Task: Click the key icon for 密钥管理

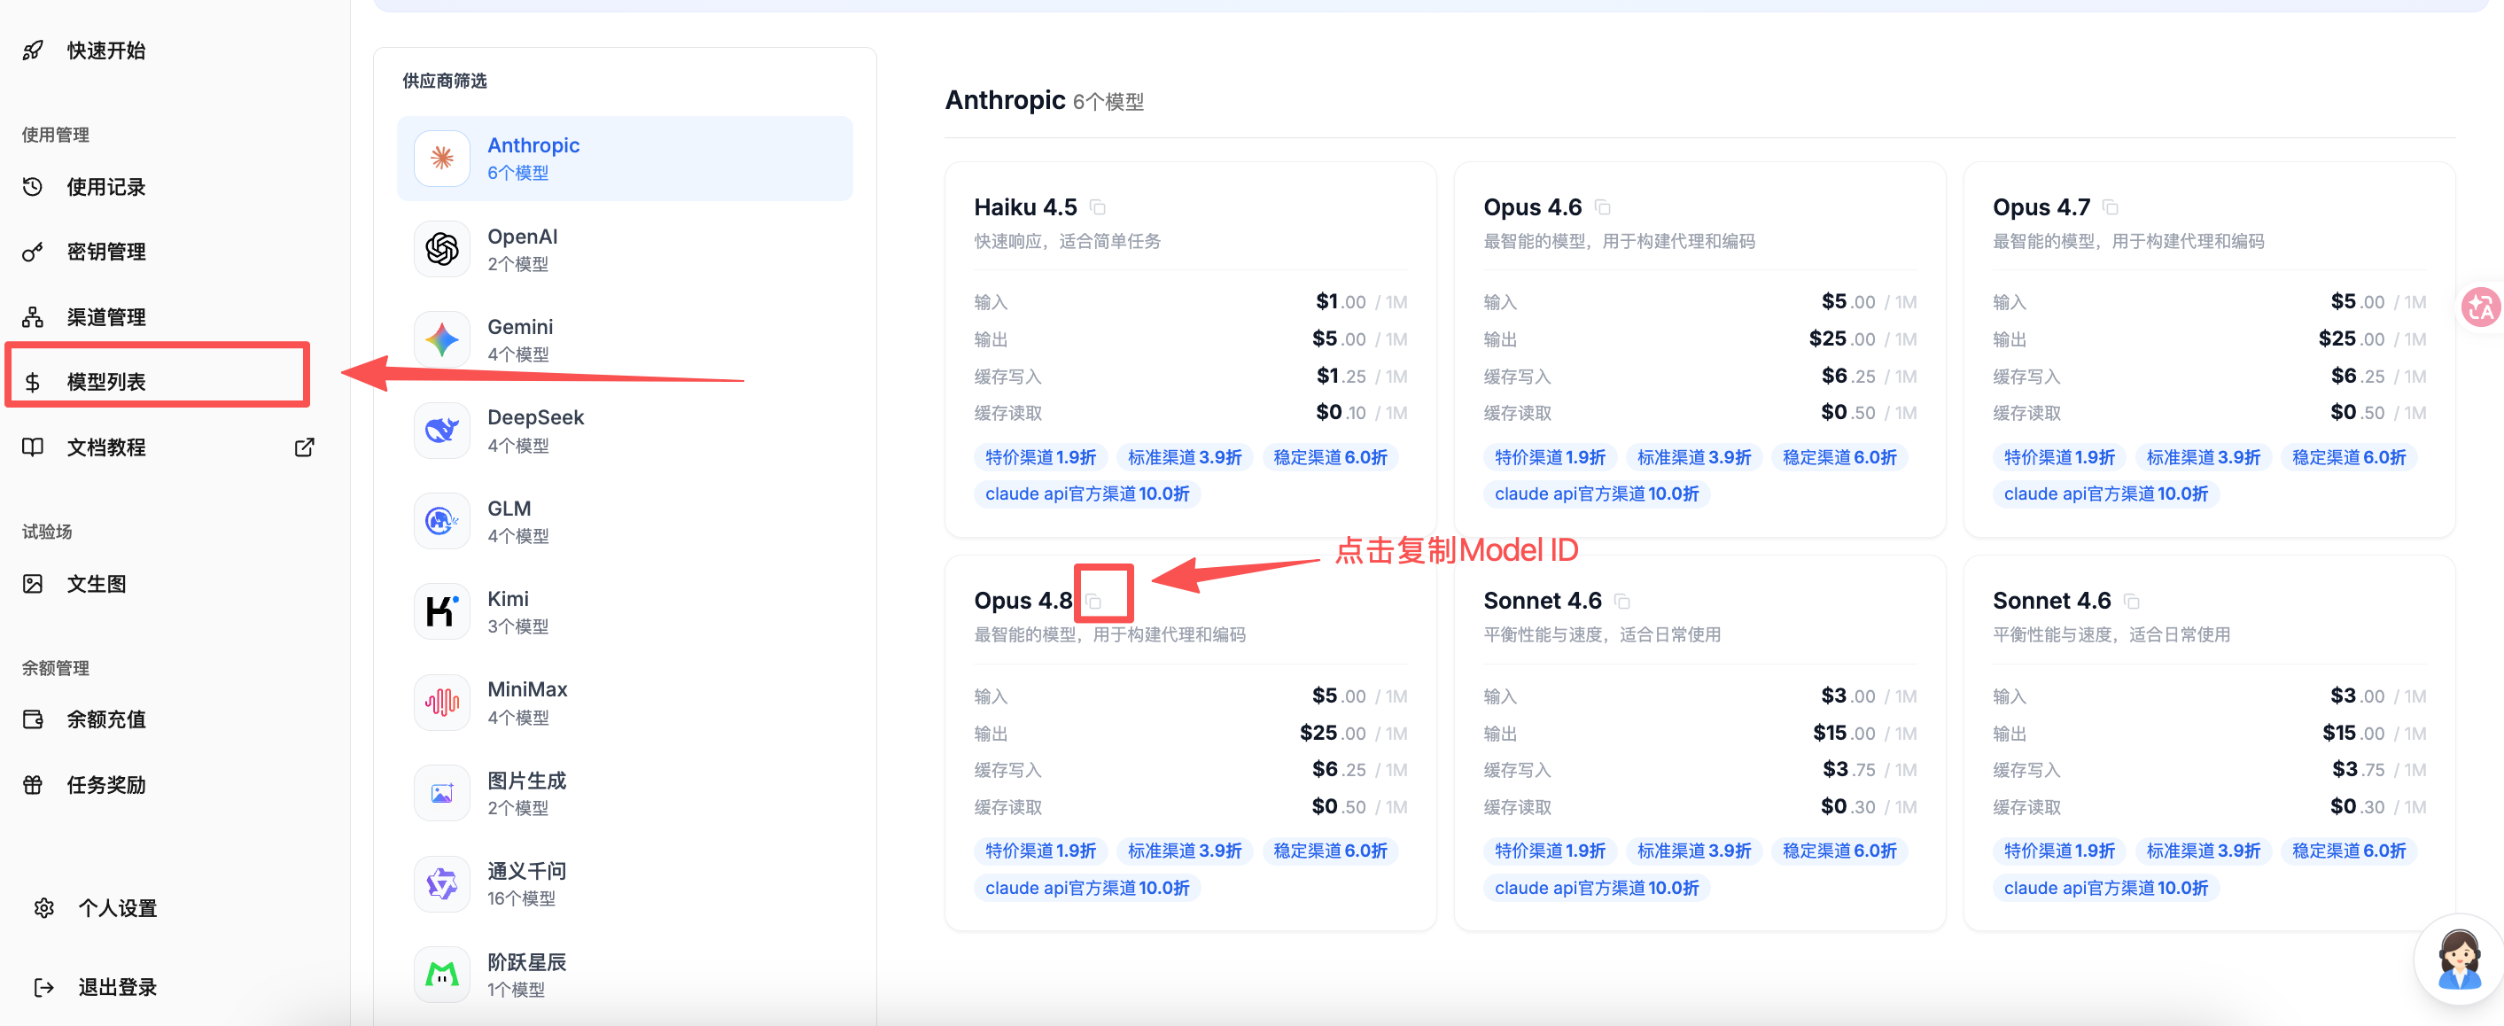Action: (33, 252)
